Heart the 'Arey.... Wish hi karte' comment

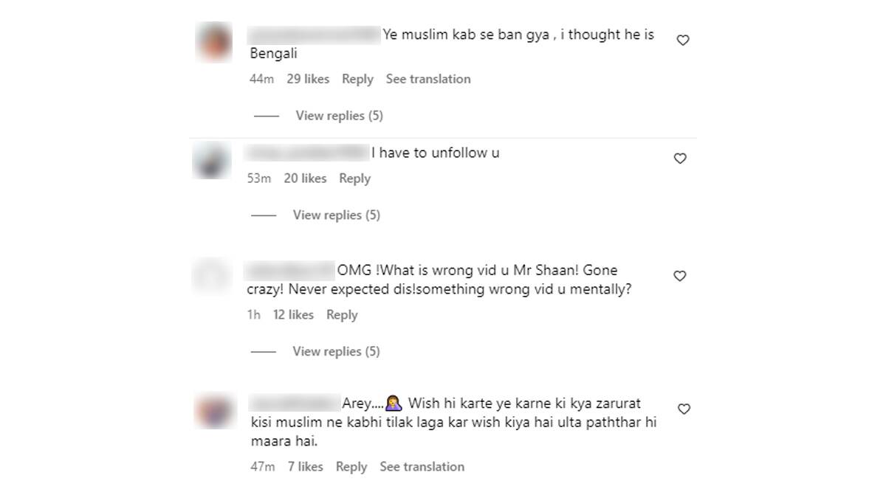point(684,409)
